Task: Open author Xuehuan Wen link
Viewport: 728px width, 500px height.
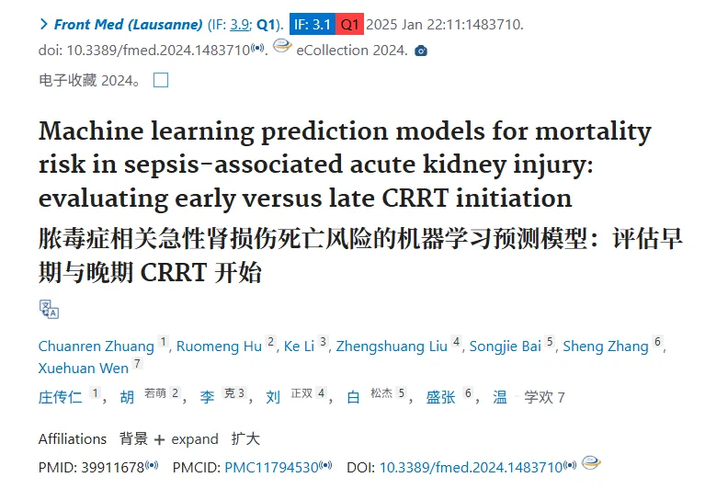Action: pyautogui.click(x=83, y=369)
